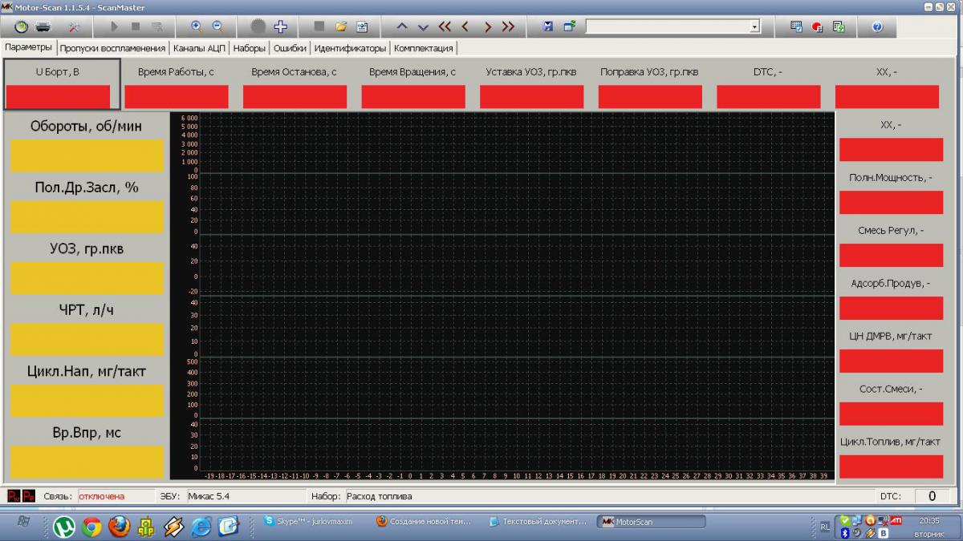The width and height of the screenshot is (963, 541).
Task: Click the red circle record icon
Action: pyautogui.click(x=817, y=26)
